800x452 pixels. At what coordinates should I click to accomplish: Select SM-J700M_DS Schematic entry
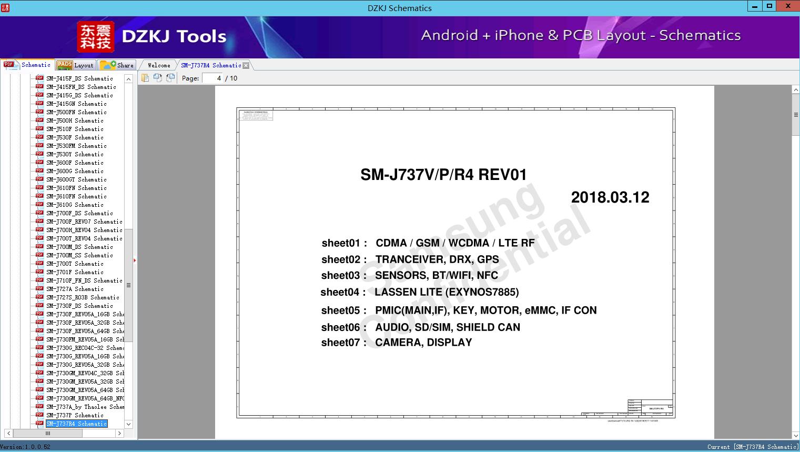[79, 247]
